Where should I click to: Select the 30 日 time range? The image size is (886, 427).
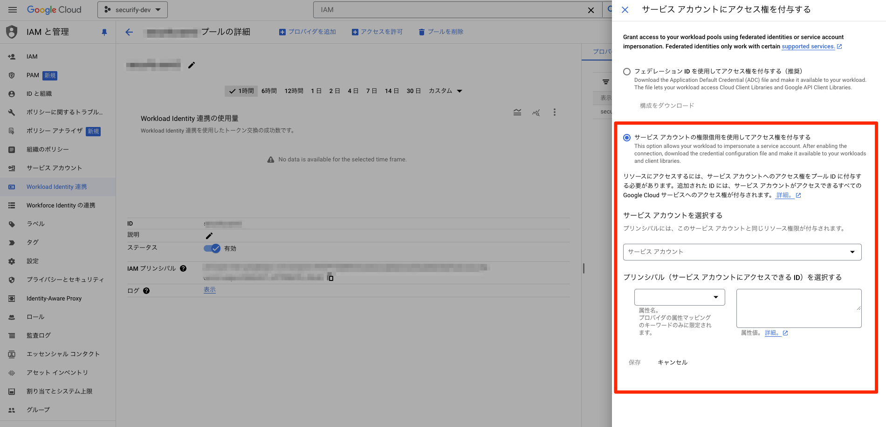[x=414, y=91]
